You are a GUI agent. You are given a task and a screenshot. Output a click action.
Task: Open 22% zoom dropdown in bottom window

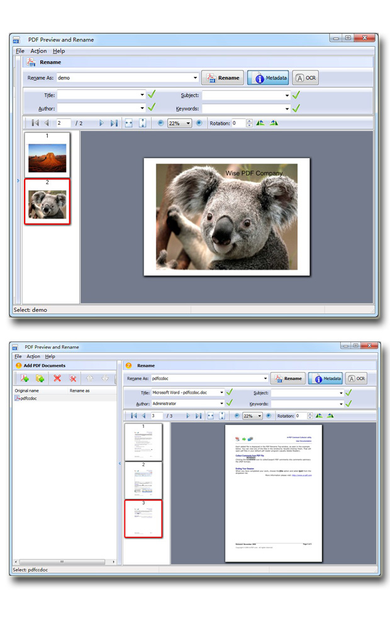pyautogui.click(x=259, y=416)
